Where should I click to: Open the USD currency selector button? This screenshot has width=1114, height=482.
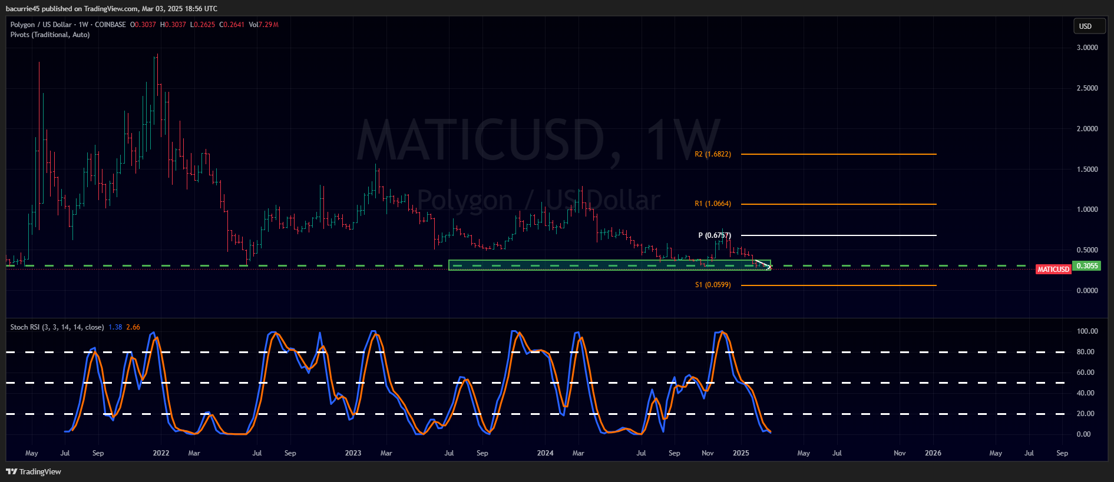click(1089, 26)
